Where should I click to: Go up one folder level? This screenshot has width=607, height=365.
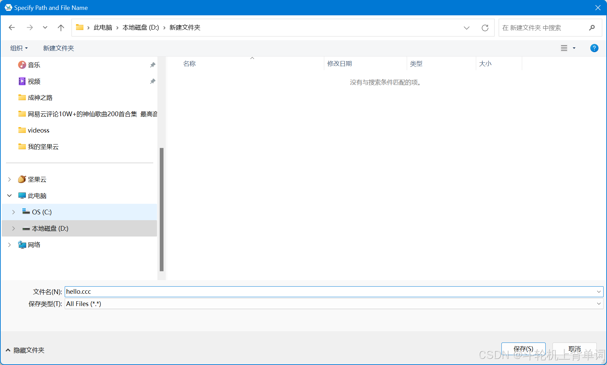(61, 28)
